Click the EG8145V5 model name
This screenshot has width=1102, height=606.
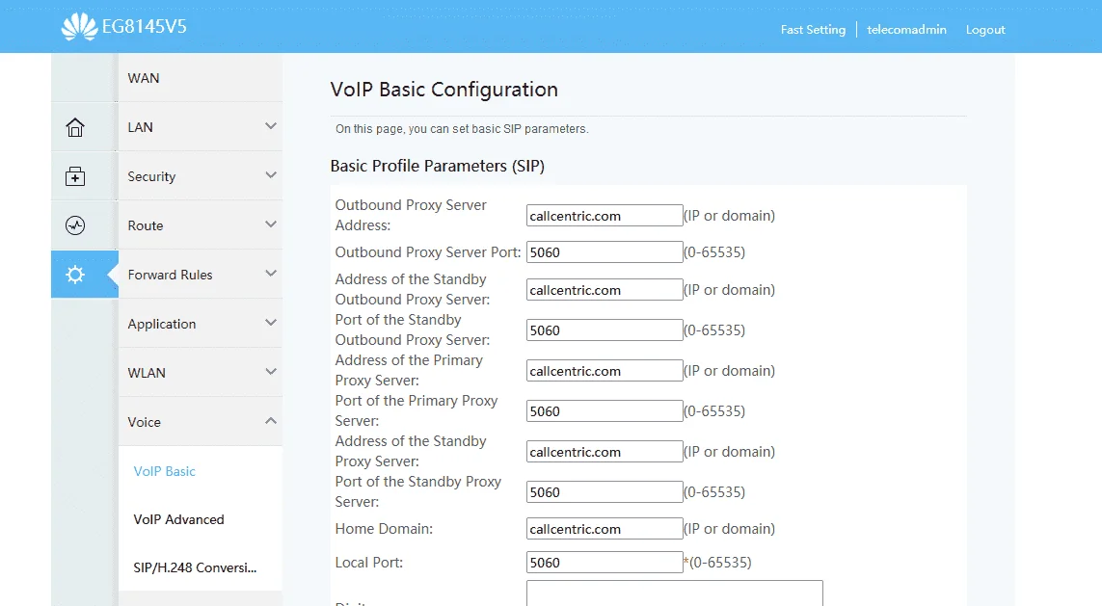[x=144, y=27]
